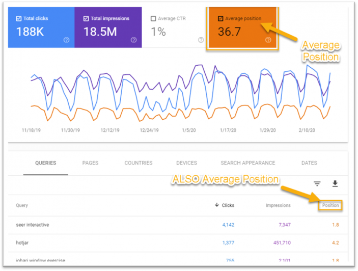The height and width of the screenshot is (271, 358).
Task: Open the Search Appearance tab
Action: tap(247, 163)
